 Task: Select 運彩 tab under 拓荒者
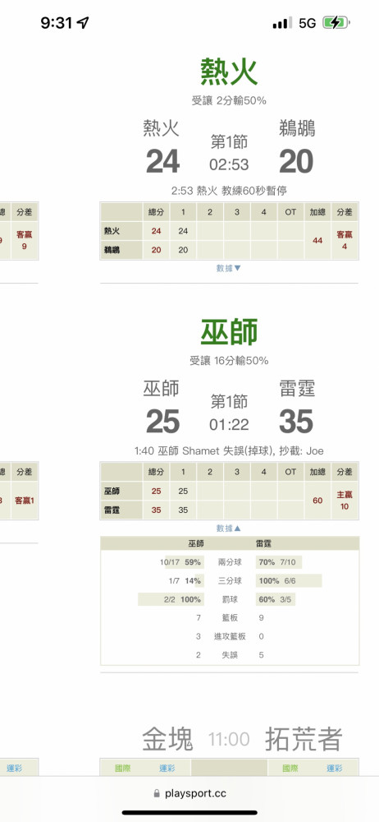(335, 768)
